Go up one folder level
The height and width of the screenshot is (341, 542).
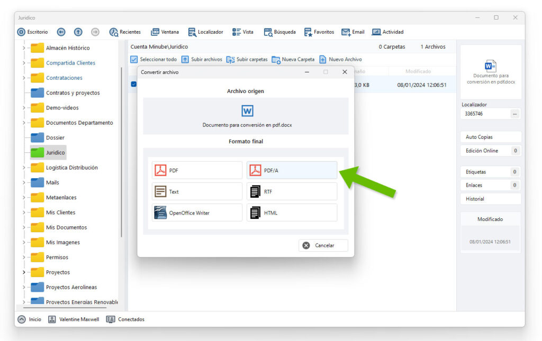(x=78, y=32)
